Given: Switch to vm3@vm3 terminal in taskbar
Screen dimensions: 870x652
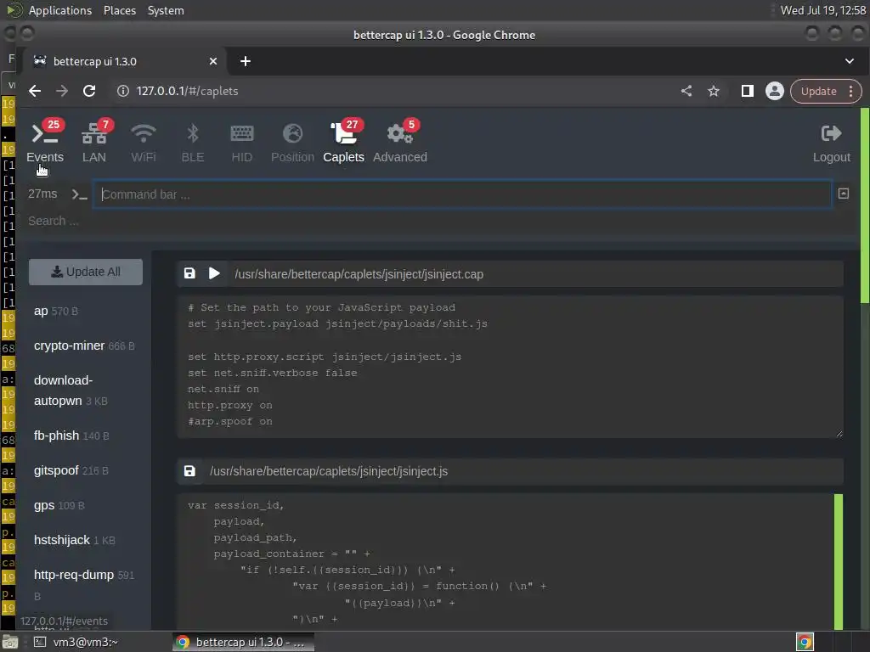Looking at the screenshot, I should tap(76, 642).
